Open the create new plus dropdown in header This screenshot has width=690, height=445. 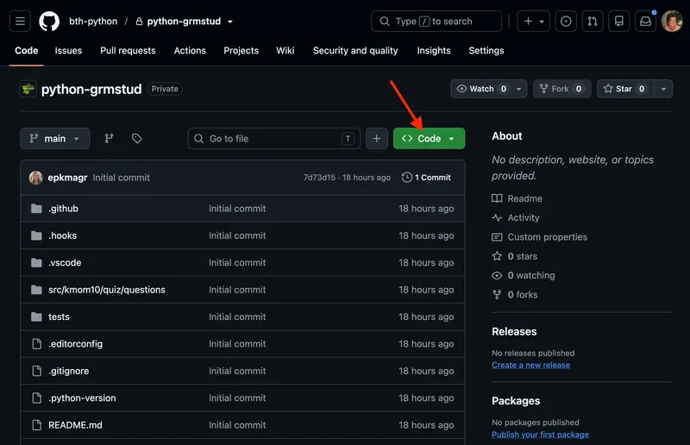pos(534,21)
